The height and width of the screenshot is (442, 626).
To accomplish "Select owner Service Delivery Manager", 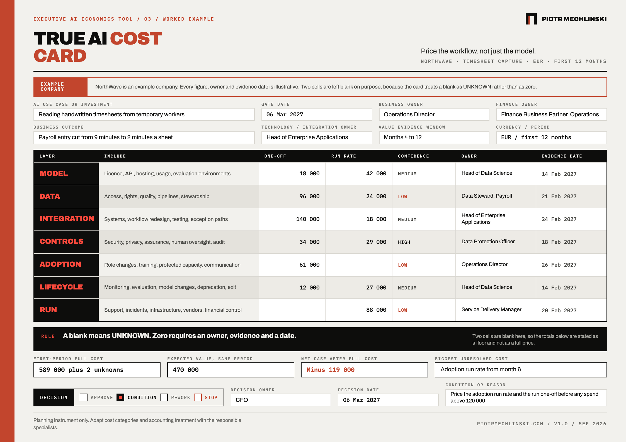I will coord(491,309).
